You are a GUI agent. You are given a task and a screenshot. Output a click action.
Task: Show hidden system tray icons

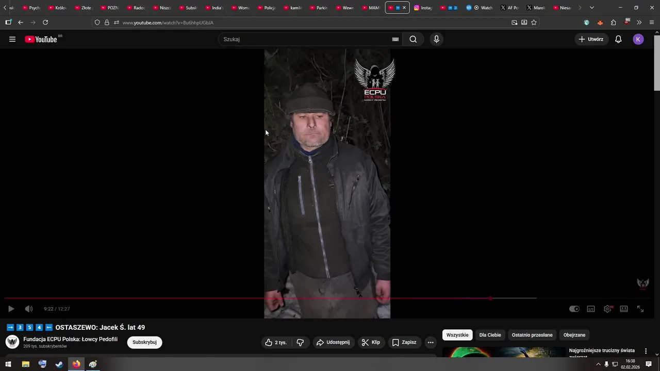pyautogui.click(x=598, y=364)
